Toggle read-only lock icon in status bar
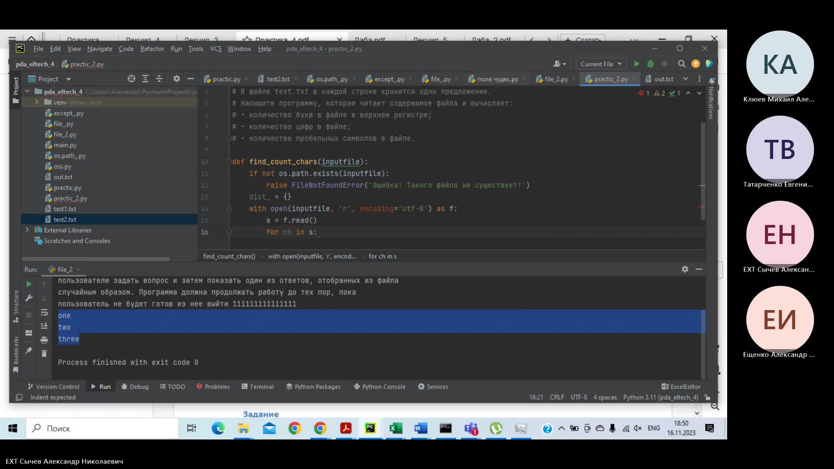 pyautogui.click(x=707, y=397)
